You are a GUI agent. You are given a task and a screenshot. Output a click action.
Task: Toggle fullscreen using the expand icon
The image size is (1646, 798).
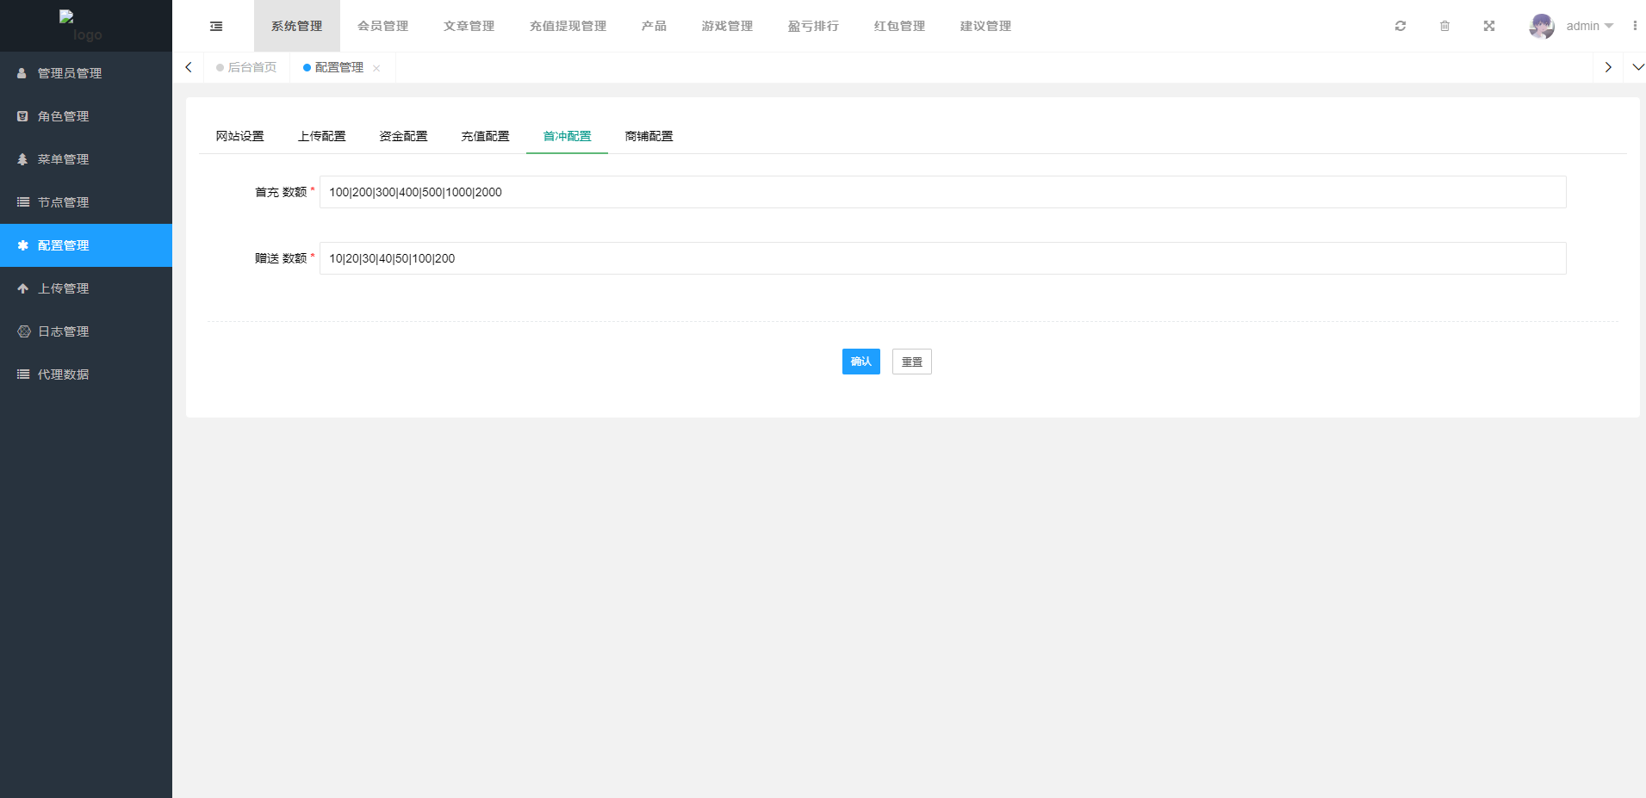pos(1488,26)
